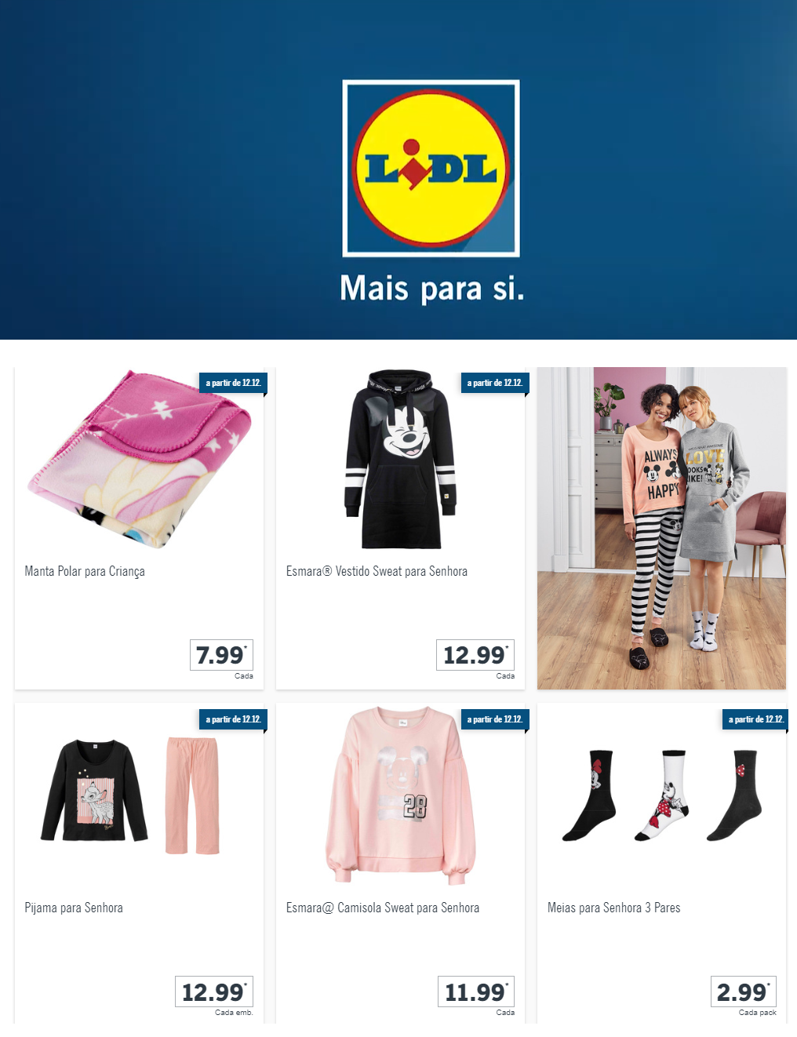797x1037 pixels.
Task: Open the black Mickey sweat dress image
Action: (x=401, y=460)
